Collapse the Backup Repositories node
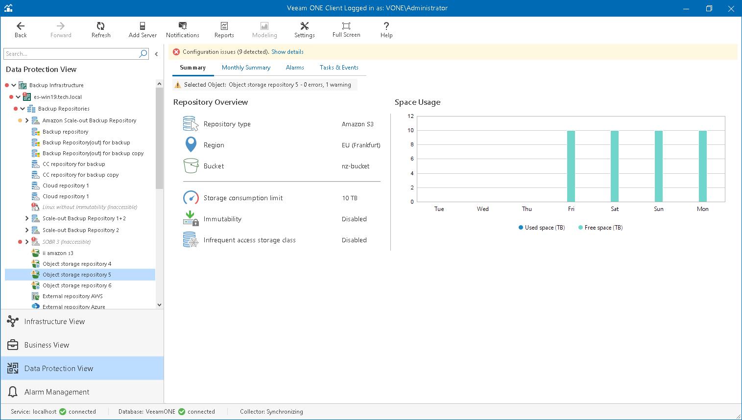This screenshot has height=420, width=742. tap(23, 109)
